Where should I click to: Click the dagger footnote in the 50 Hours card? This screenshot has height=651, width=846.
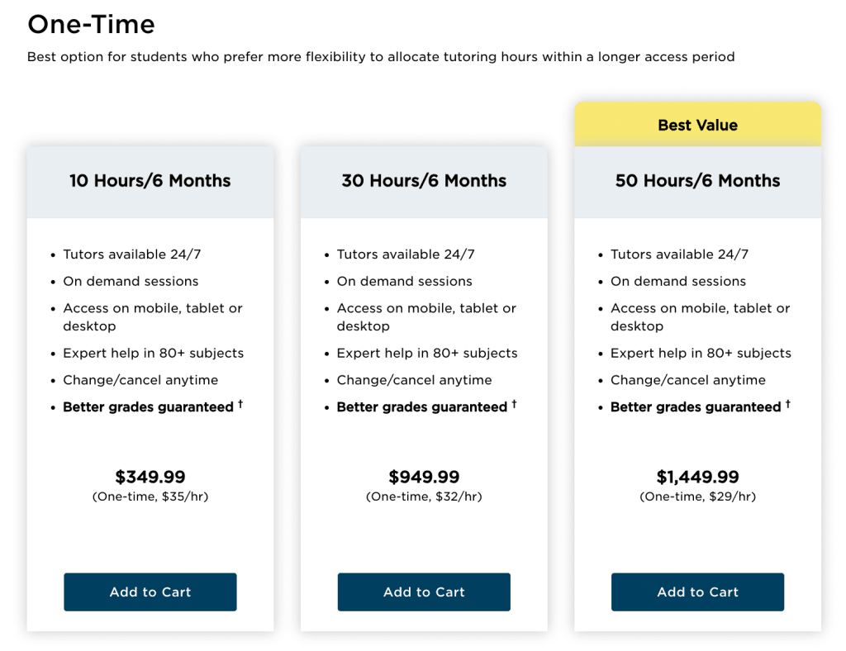click(787, 403)
